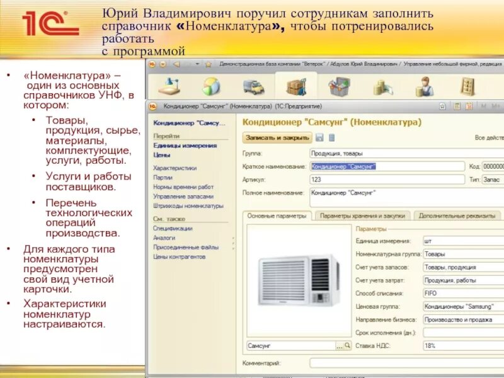Open the toolbox production section icon
Viewport: 504px width, 378px height.
[339, 86]
